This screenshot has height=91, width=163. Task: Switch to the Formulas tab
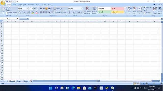31,5
